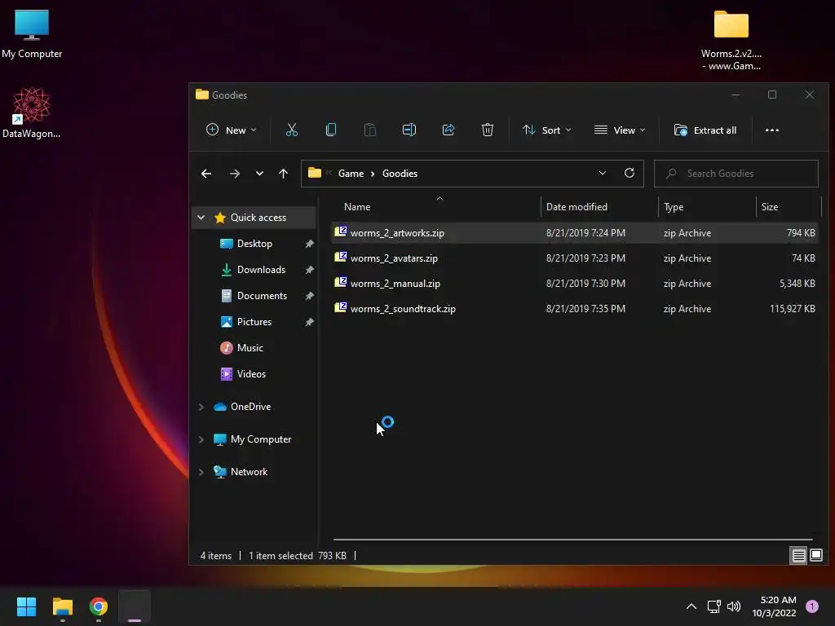Go up one folder level arrow

(283, 174)
